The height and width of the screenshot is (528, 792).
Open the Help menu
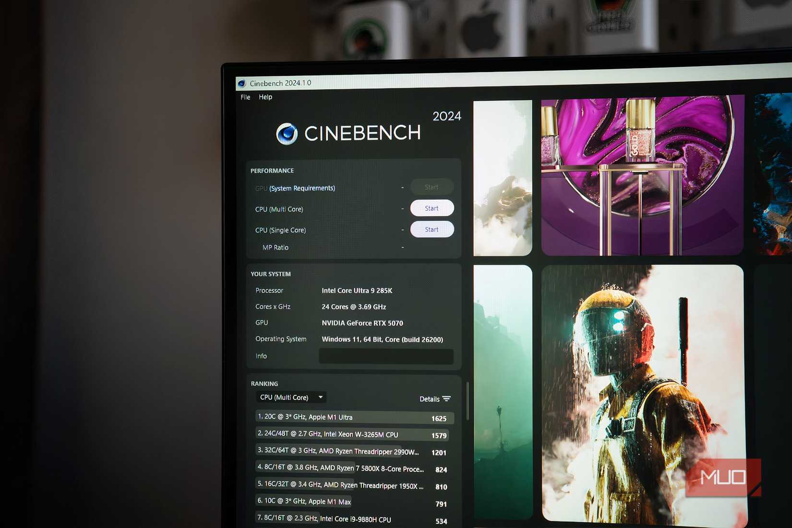(265, 97)
